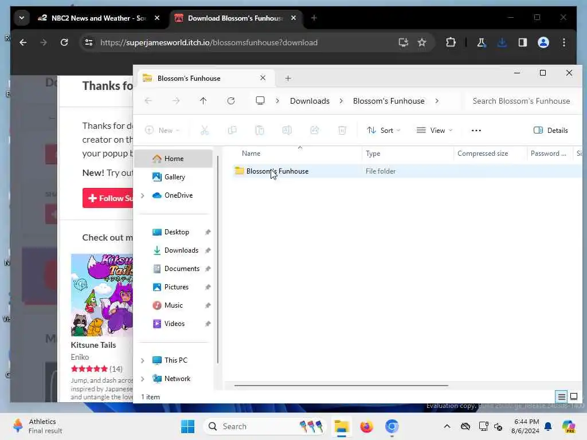
Task: Click the Share icon in Explorer toolbar
Action: [315, 130]
